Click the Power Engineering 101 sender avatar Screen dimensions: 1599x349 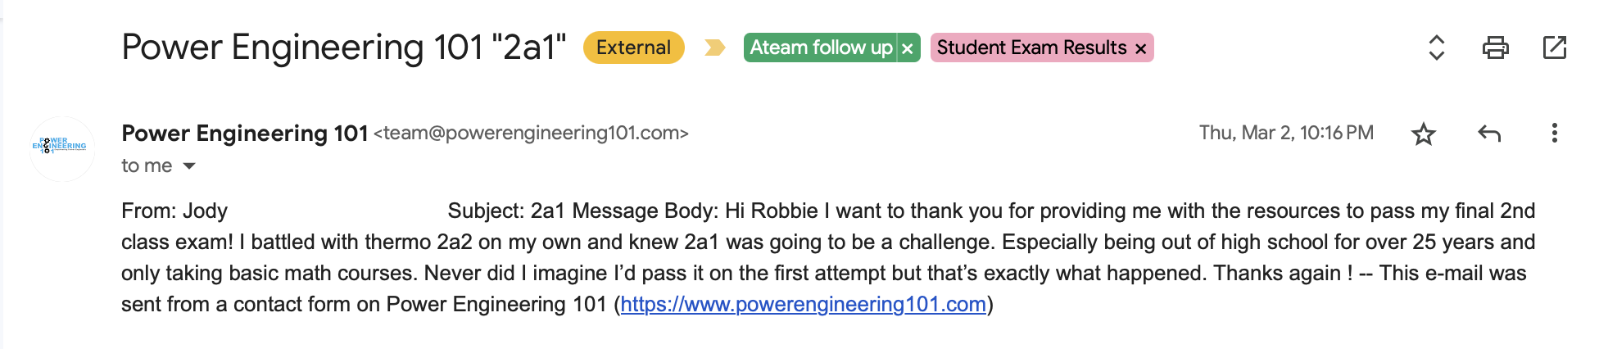coord(62,148)
